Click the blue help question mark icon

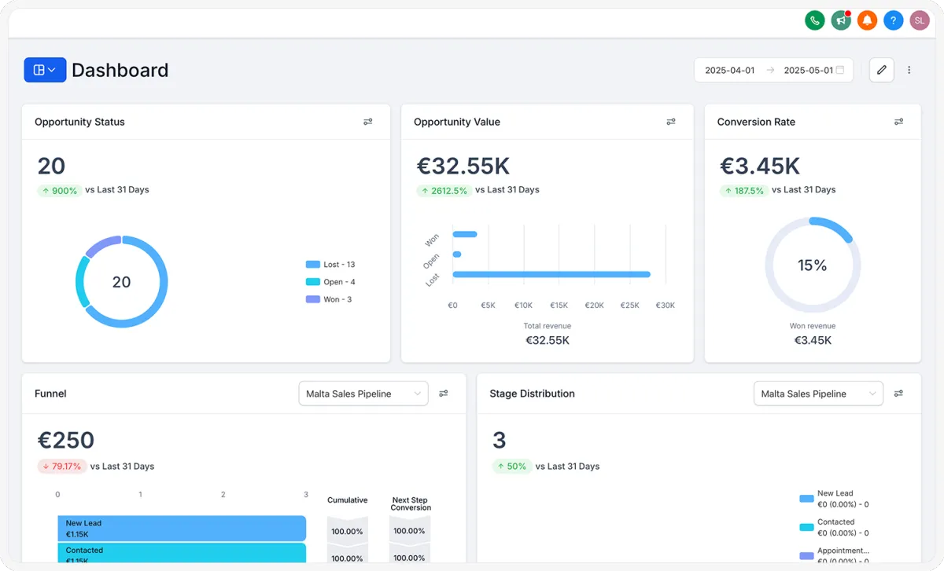pyautogui.click(x=893, y=20)
